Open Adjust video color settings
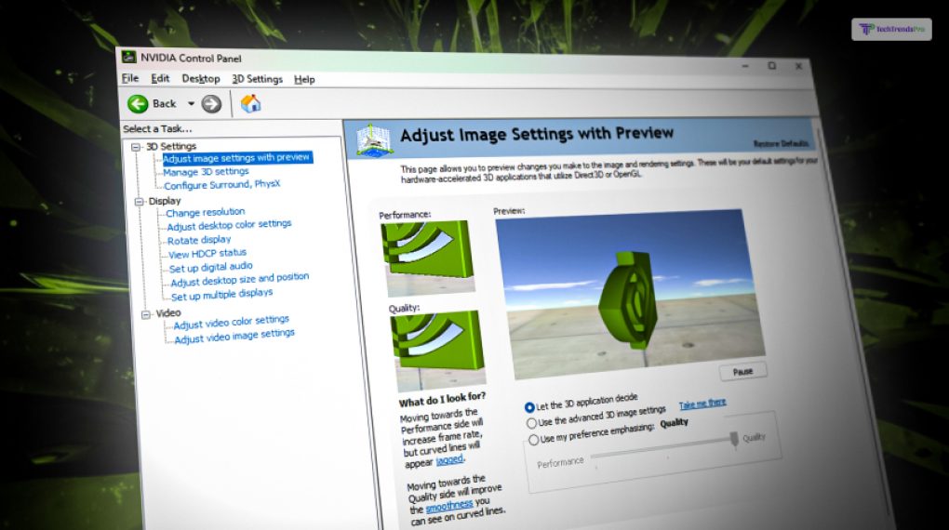The image size is (949, 530). pyautogui.click(x=231, y=323)
